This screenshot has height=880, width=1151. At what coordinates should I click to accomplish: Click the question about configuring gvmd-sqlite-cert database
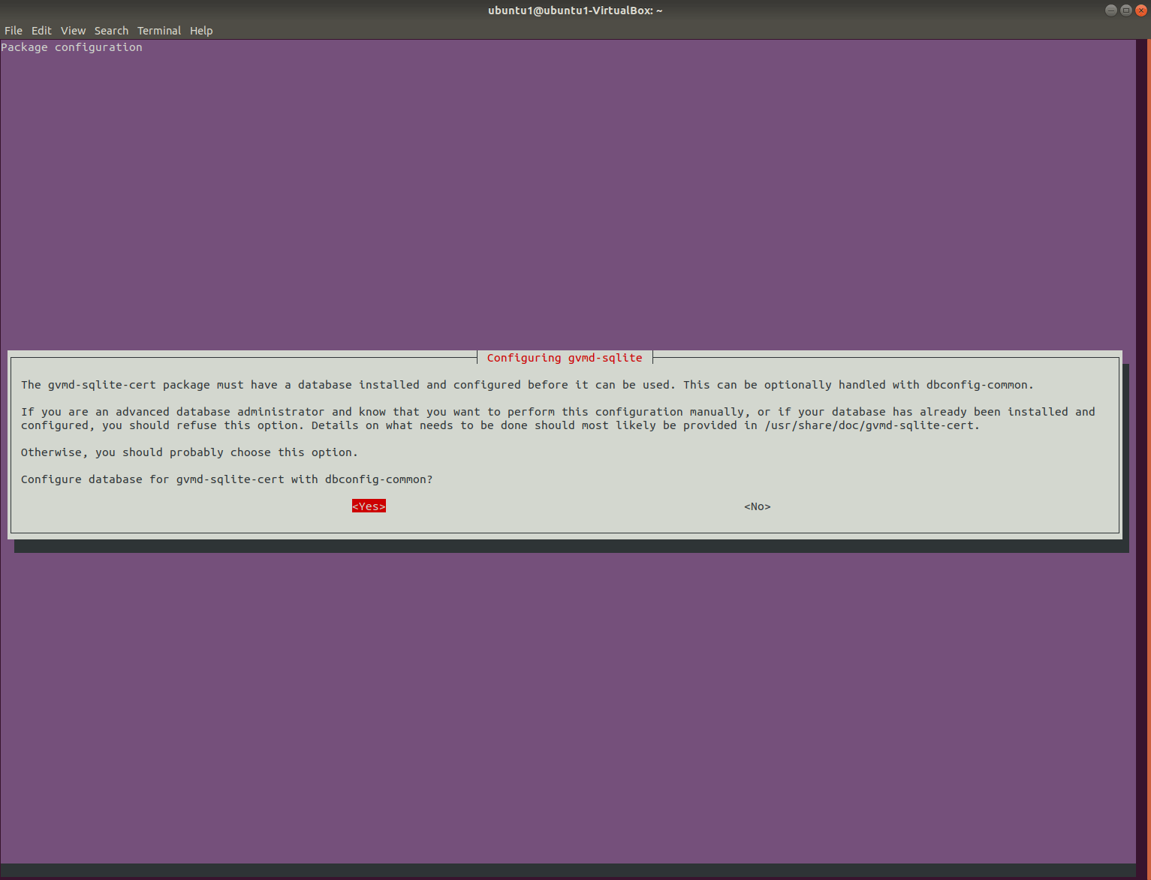227,479
